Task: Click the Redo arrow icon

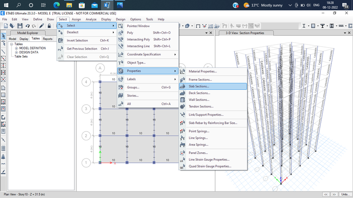Action: click(x=34, y=26)
